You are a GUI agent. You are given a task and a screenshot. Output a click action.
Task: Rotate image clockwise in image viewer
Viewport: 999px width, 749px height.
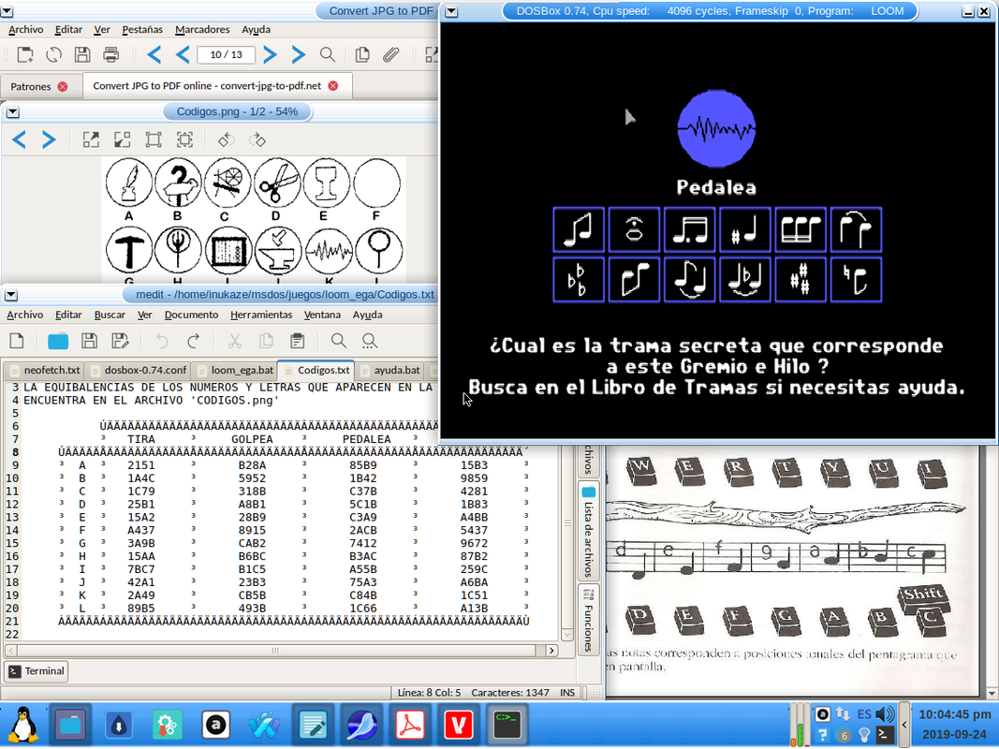pyautogui.click(x=257, y=140)
